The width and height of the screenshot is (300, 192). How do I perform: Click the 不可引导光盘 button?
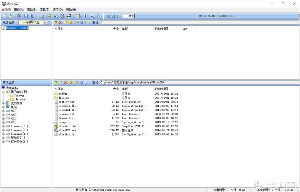click(31, 22)
